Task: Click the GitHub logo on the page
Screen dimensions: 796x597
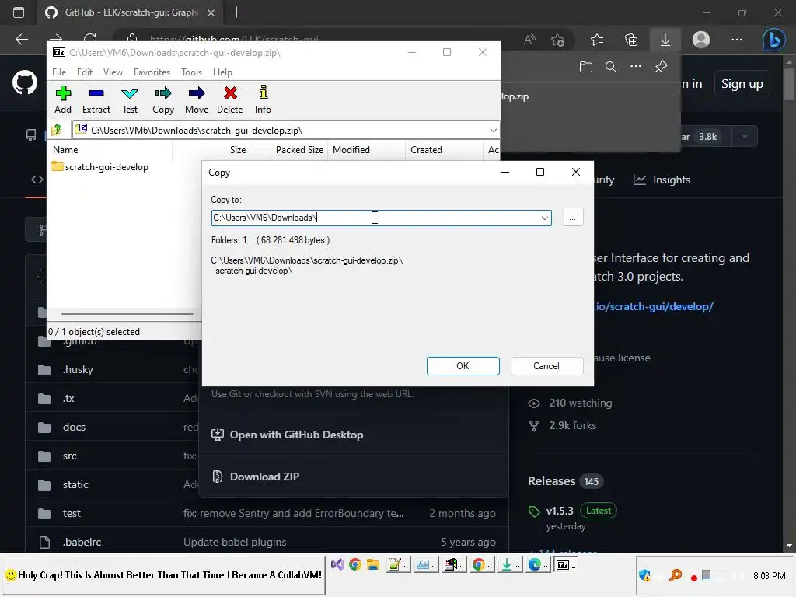Action: [x=25, y=82]
